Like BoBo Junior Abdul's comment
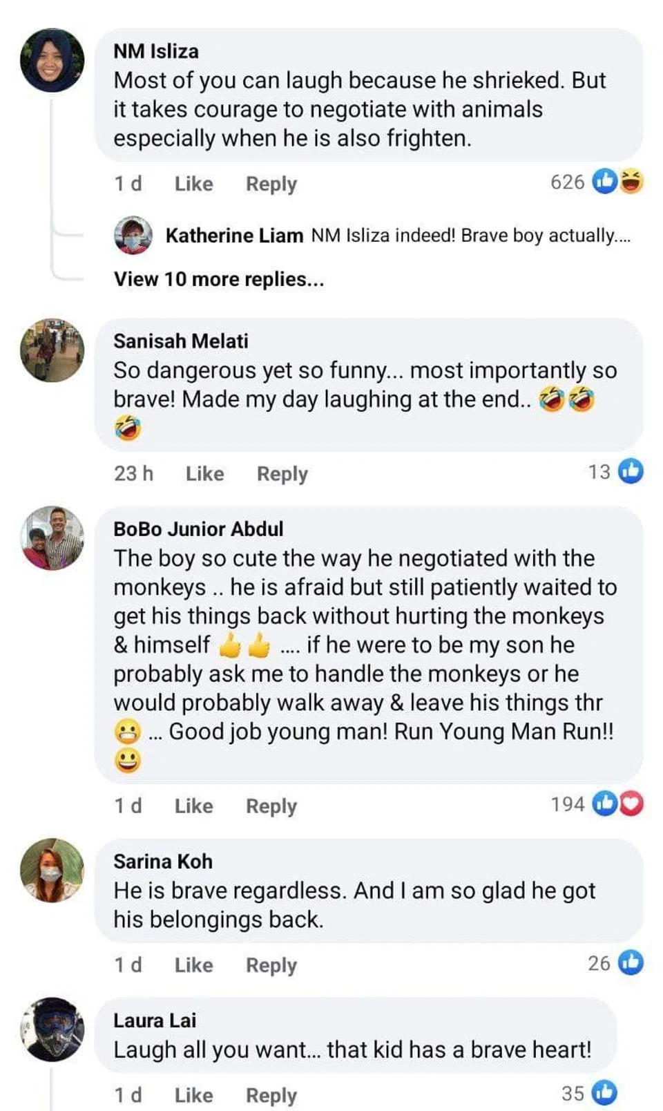663x1111 pixels. pos(193,806)
